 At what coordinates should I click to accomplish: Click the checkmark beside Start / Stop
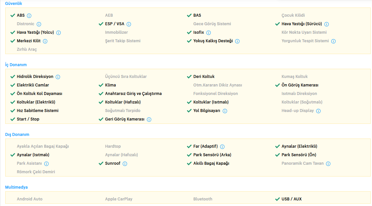point(12,120)
